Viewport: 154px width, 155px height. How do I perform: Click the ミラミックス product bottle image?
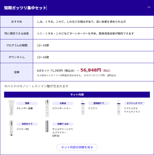tap(119, 107)
